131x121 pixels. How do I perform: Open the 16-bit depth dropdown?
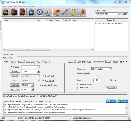point(32,89)
